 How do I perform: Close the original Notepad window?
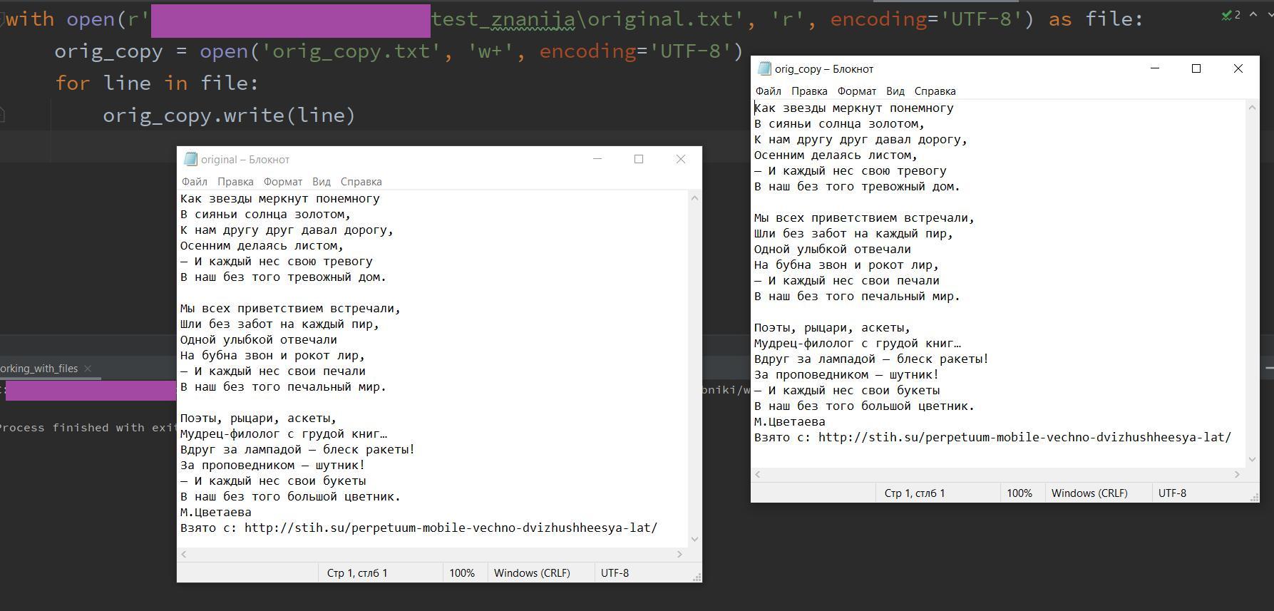[x=681, y=159]
